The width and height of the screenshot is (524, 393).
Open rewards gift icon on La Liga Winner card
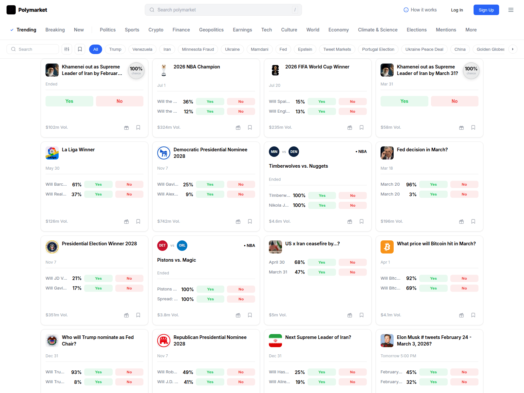click(x=126, y=221)
